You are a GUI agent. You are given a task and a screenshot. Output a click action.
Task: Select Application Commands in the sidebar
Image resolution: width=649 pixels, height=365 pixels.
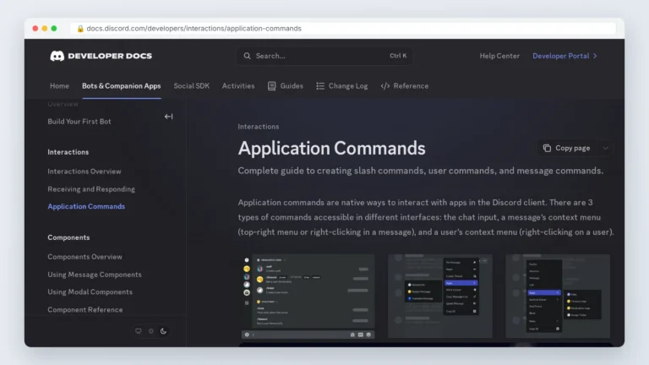86,206
